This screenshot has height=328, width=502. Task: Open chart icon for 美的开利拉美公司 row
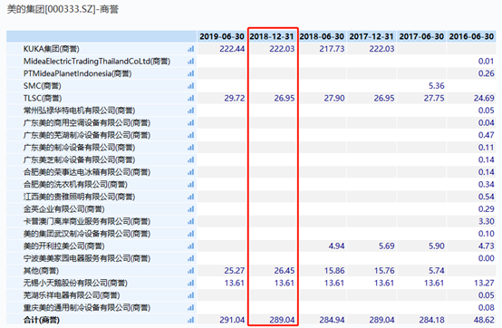[x=191, y=246]
